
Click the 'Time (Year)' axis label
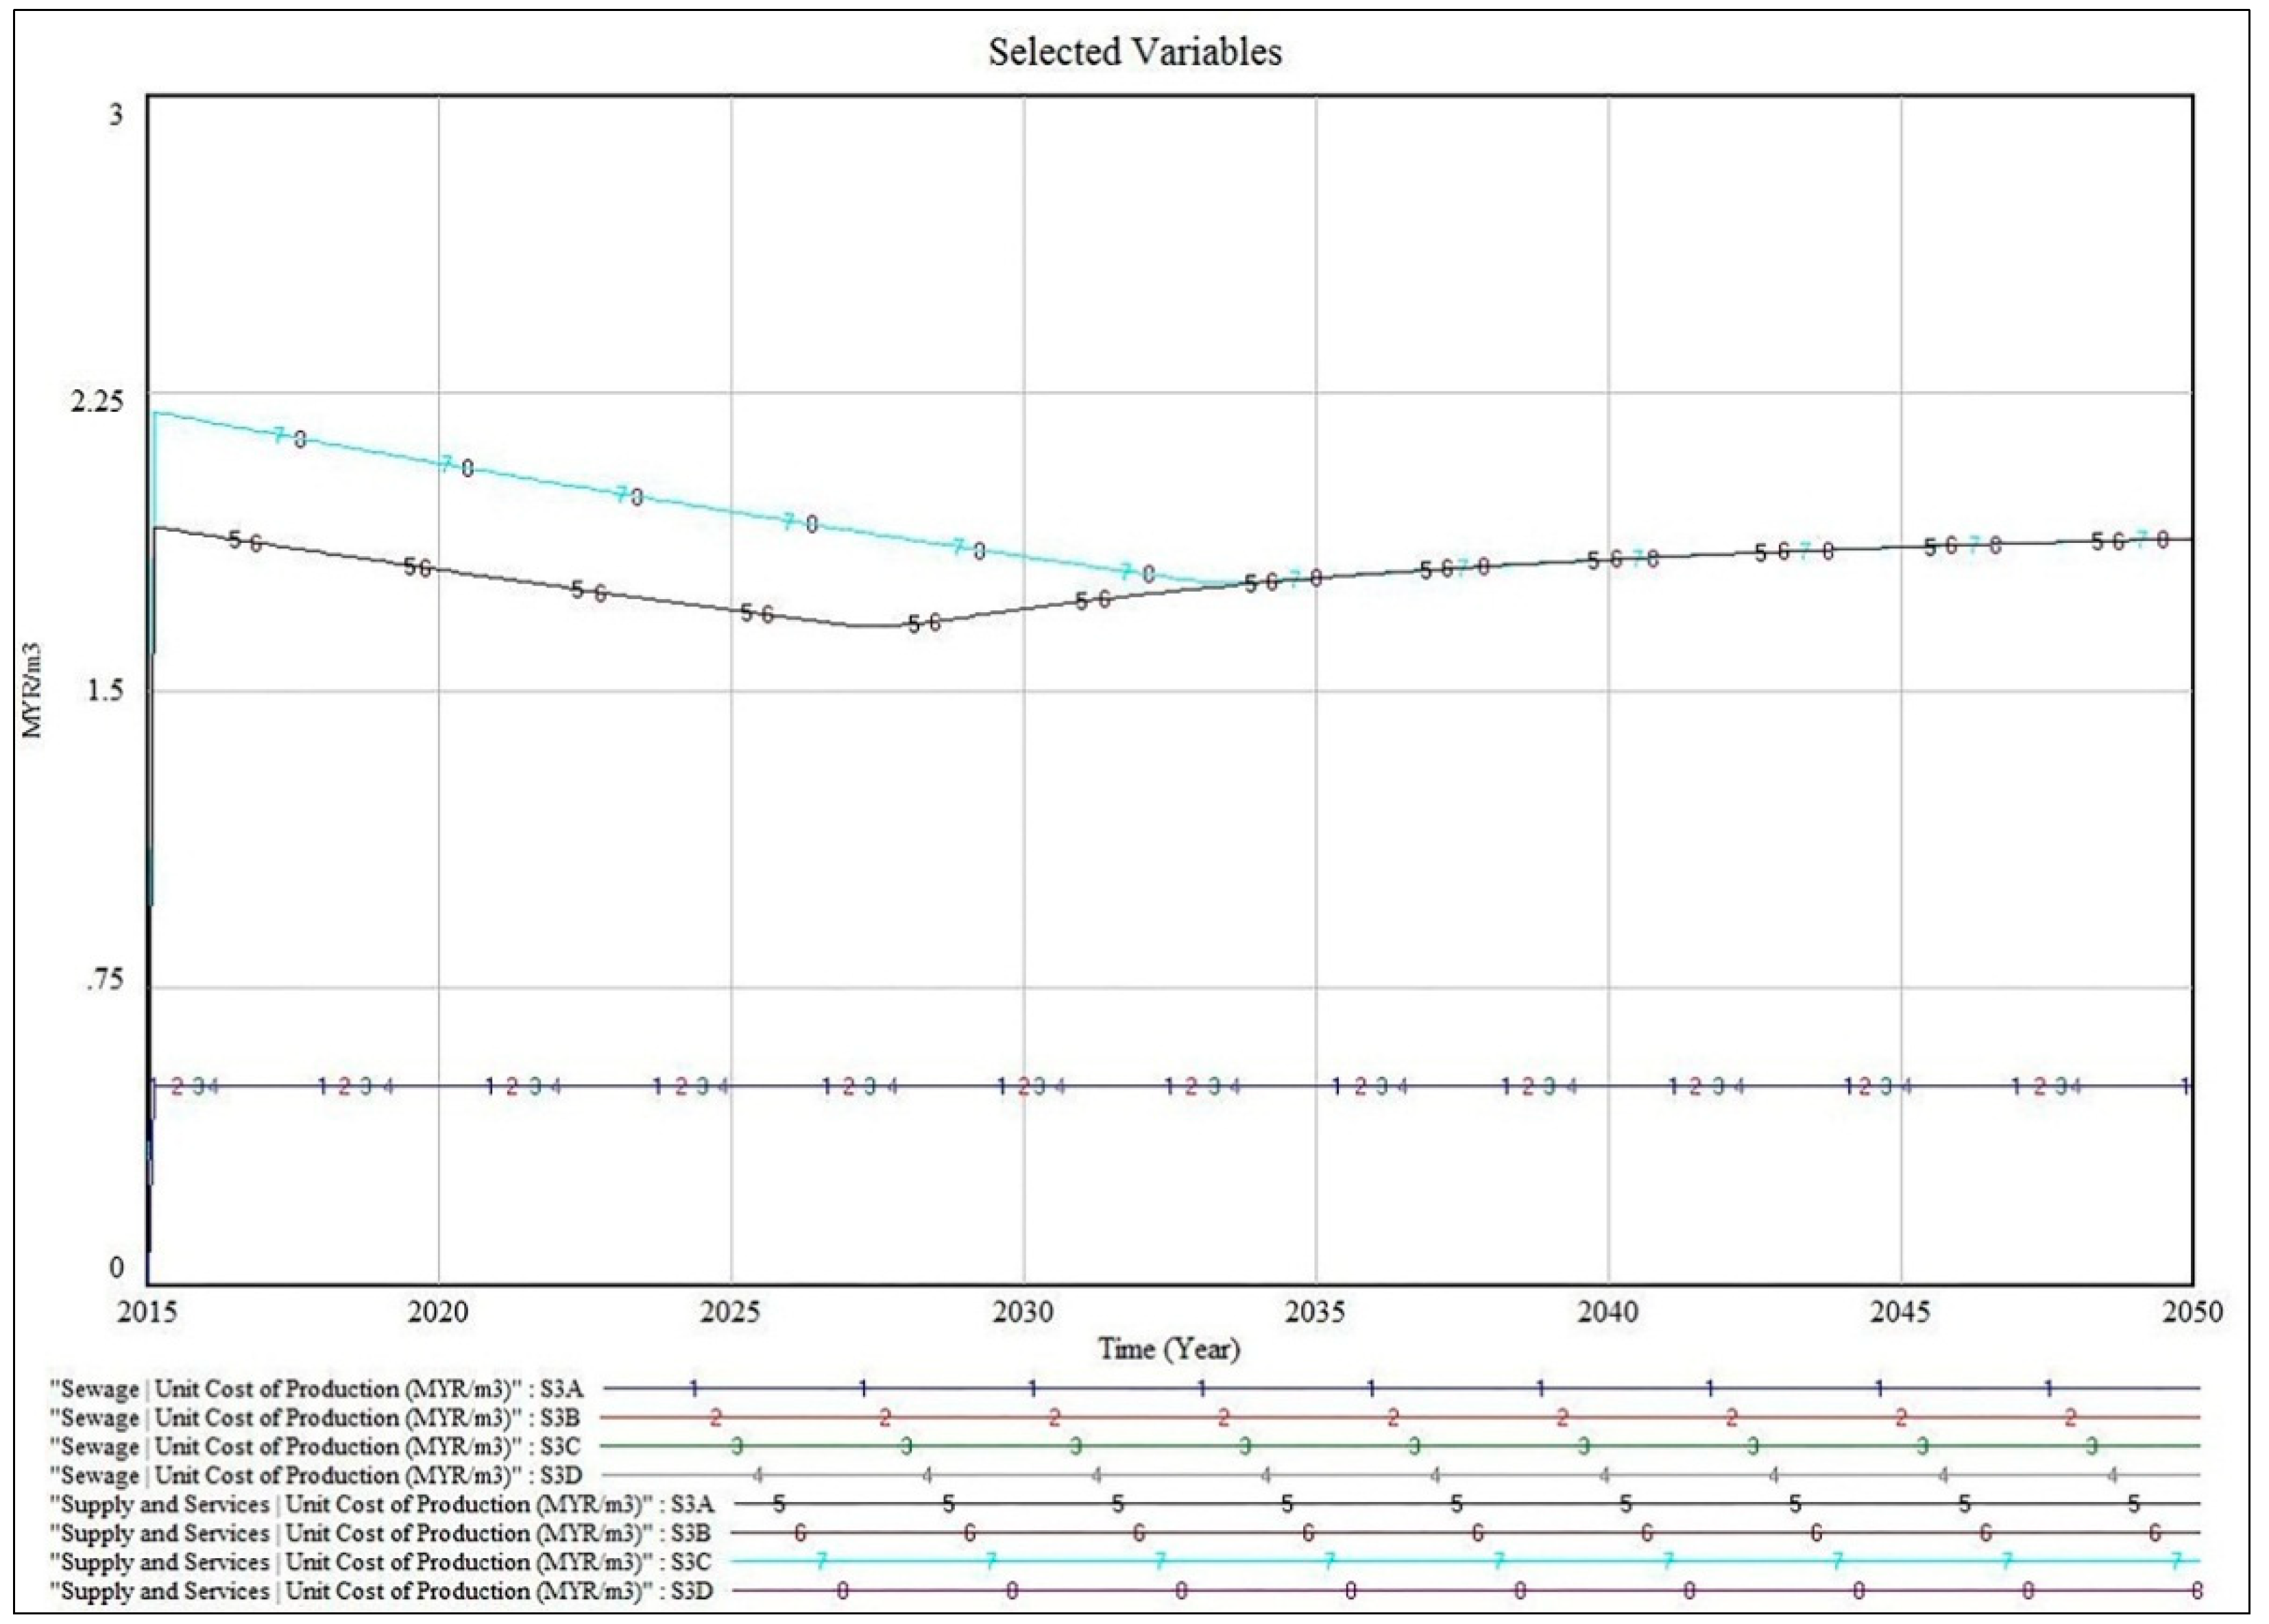(x=1169, y=1349)
